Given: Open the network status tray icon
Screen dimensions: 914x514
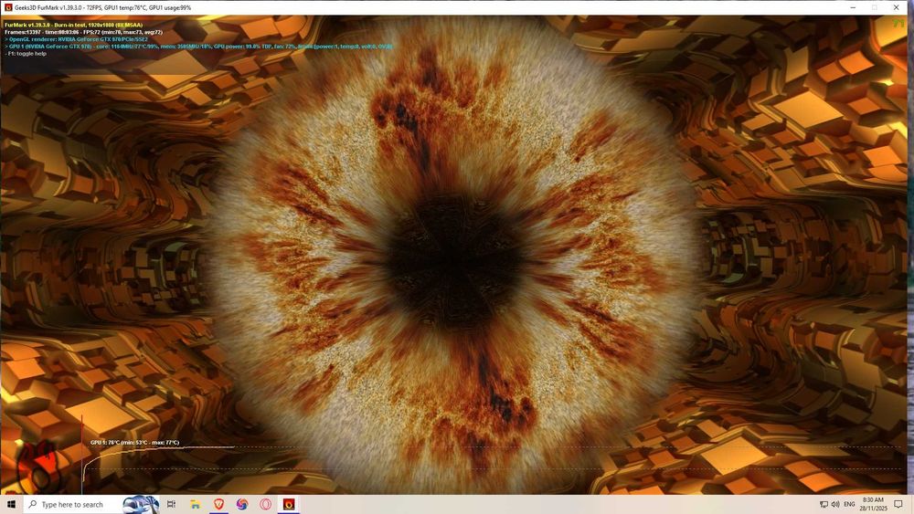Looking at the screenshot, I should pos(824,504).
